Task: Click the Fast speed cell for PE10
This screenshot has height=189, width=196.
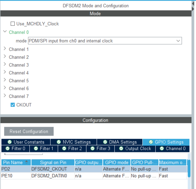Action: (x=173, y=176)
